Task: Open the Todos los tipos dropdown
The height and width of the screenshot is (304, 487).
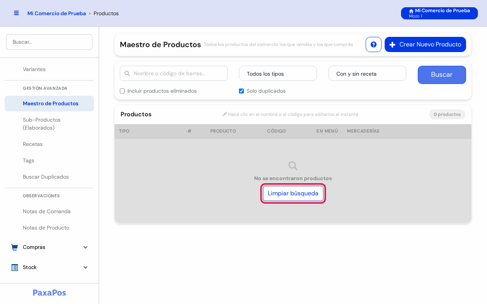Action: tap(278, 73)
